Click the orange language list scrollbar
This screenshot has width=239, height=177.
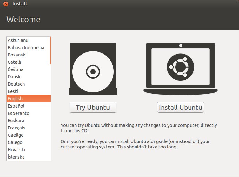[x=50, y=50]
